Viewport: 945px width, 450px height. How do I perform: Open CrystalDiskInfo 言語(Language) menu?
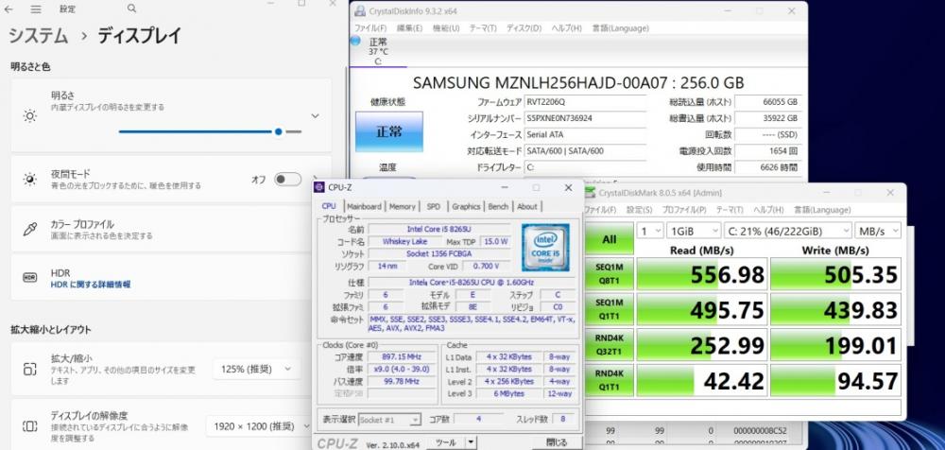click(x=621, y=28)
